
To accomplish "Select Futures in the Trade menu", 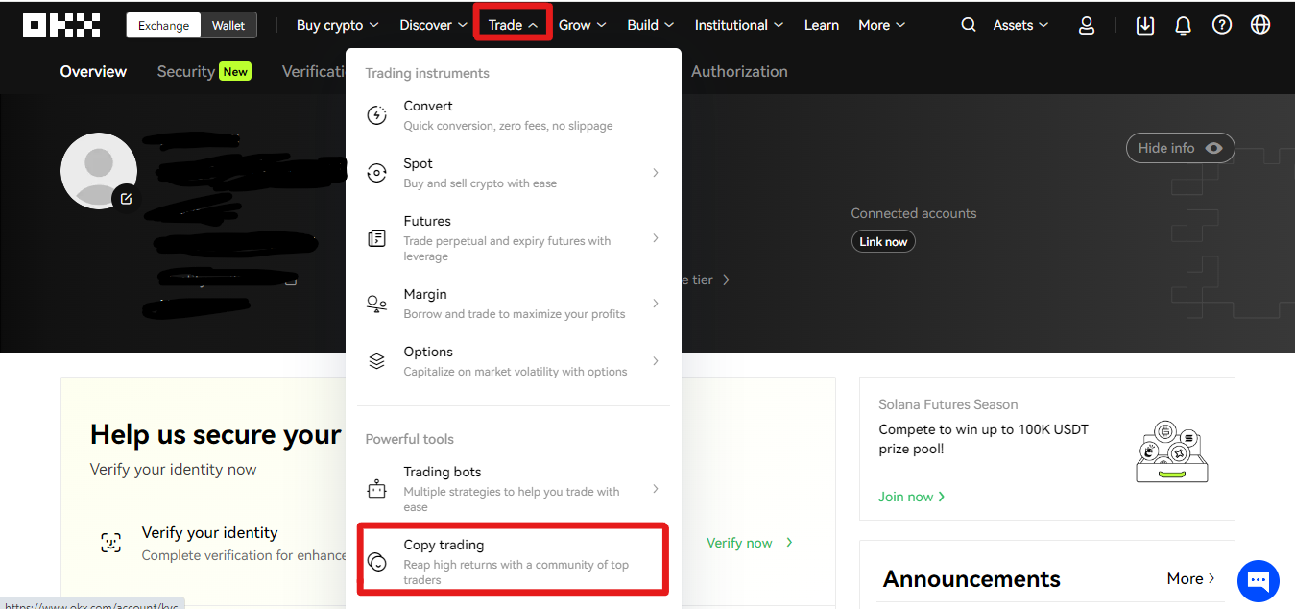I will [x=513, y=238].
